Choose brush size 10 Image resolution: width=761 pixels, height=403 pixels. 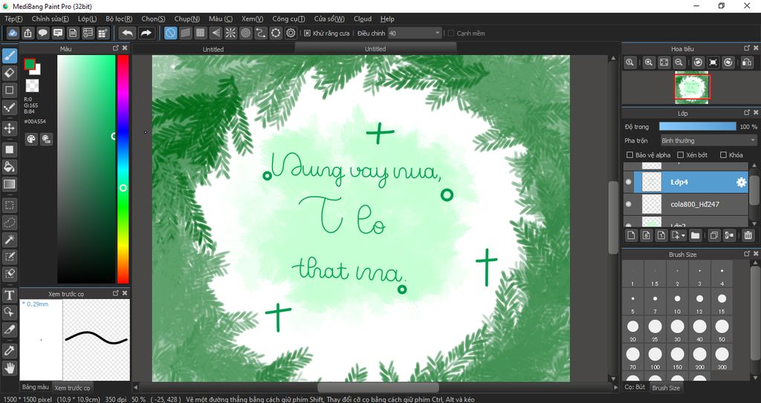pyautogui.click(x=677, y=302)
